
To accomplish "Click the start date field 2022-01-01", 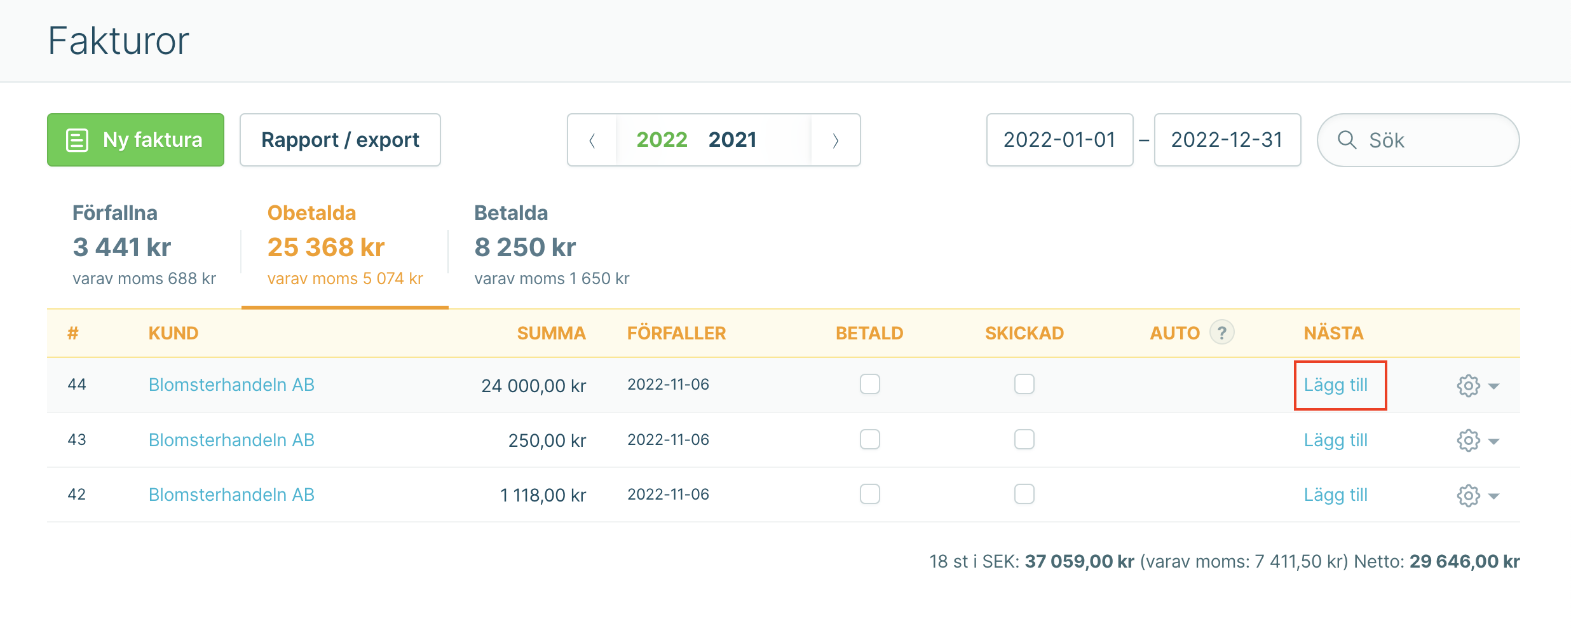I will click(x=1059, y=140).
